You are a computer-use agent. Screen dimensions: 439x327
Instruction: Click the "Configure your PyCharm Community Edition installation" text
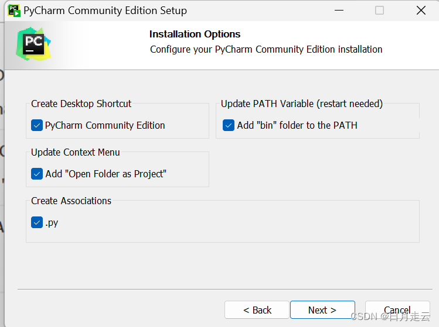266,50
